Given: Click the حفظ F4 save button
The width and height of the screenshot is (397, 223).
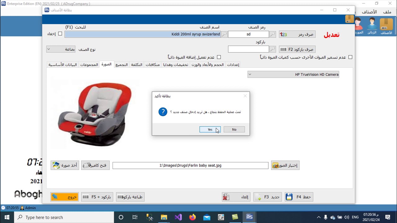Looking at the screenshot, I should tap(299, 197).
